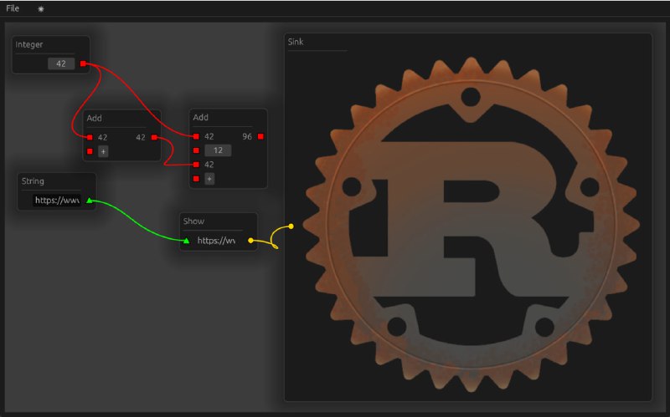
Task: Click the first Add node's 42 input pin
Action: 90,137
